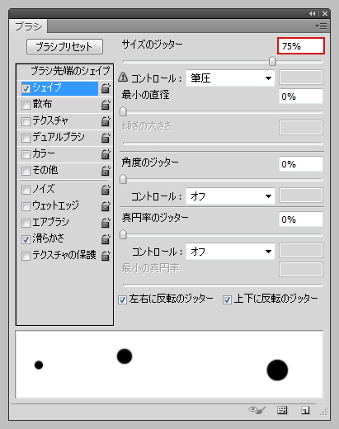Click the サイズのジッター slider handle
The height and width of the screenshot is (429, 339).
point(272,61)
